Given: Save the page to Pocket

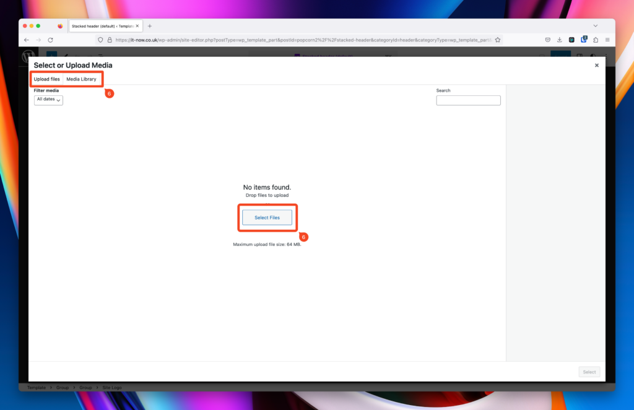Looking at the screenshot, I should point(547,40).
